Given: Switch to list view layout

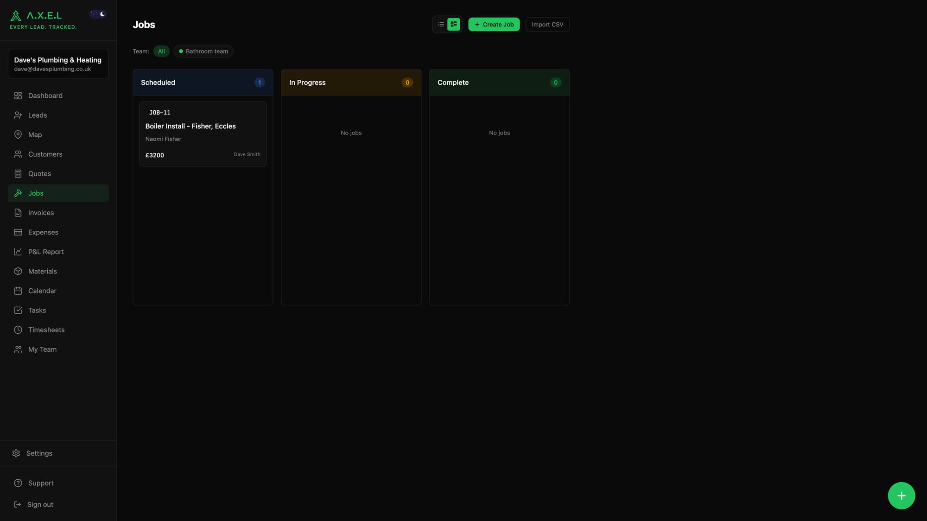Looking at the screenshot, I should pyautogui.click(x=440, y=24).
